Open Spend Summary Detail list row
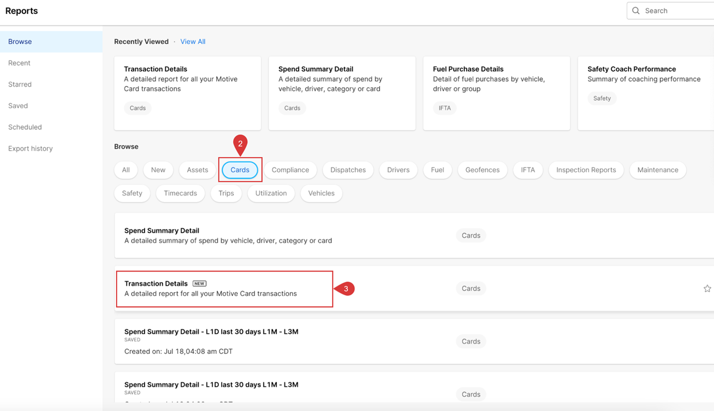Image resolution: width=714 pixels, height=411 pixels. (x=162, y=230)
